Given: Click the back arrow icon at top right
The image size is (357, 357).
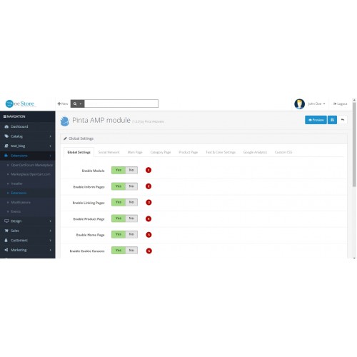Looking at the screenshot, I should [343, 120].
